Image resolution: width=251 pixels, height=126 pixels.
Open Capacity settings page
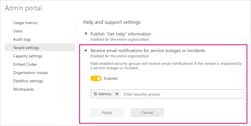point(28,56)
